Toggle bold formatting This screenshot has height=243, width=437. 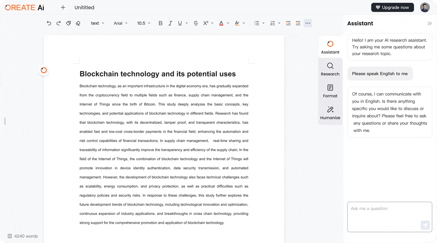coord(161,23)
